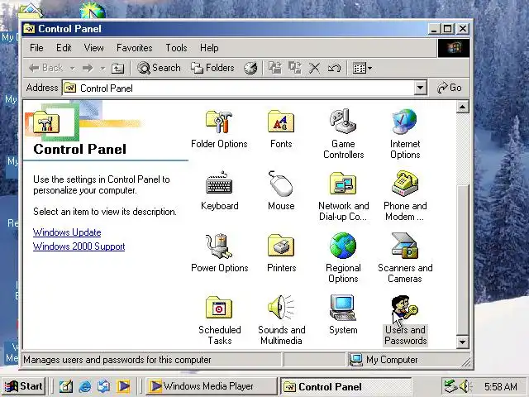The height and width of the screenshot is (397, 529).
Task: Expand the Back history dropdown arrow
Action: [72, 68]
